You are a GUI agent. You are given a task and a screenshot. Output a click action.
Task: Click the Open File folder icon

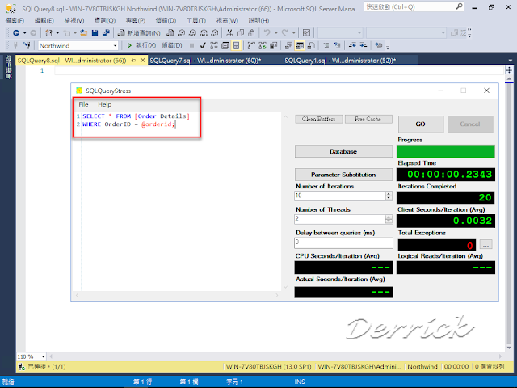pos(84,32)
